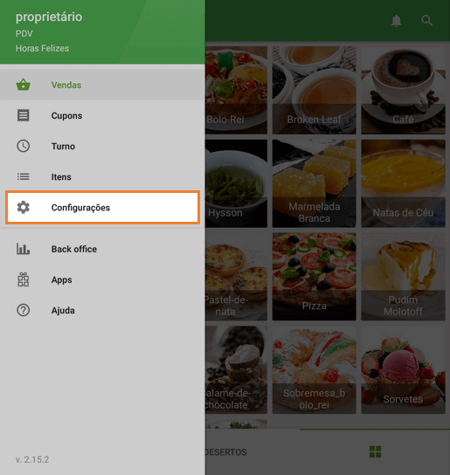This screenshot has width=450, height=475.
Task: Switch to the green grid view icon
Action: (x=375, y=451)
